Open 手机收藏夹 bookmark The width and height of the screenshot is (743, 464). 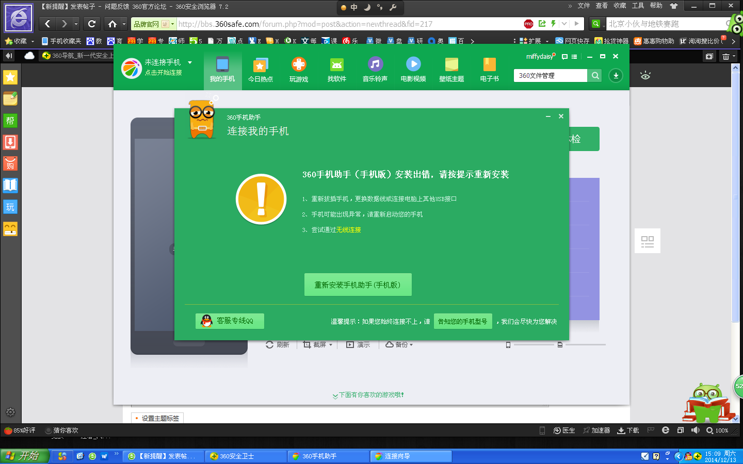[x=61, y=41]
